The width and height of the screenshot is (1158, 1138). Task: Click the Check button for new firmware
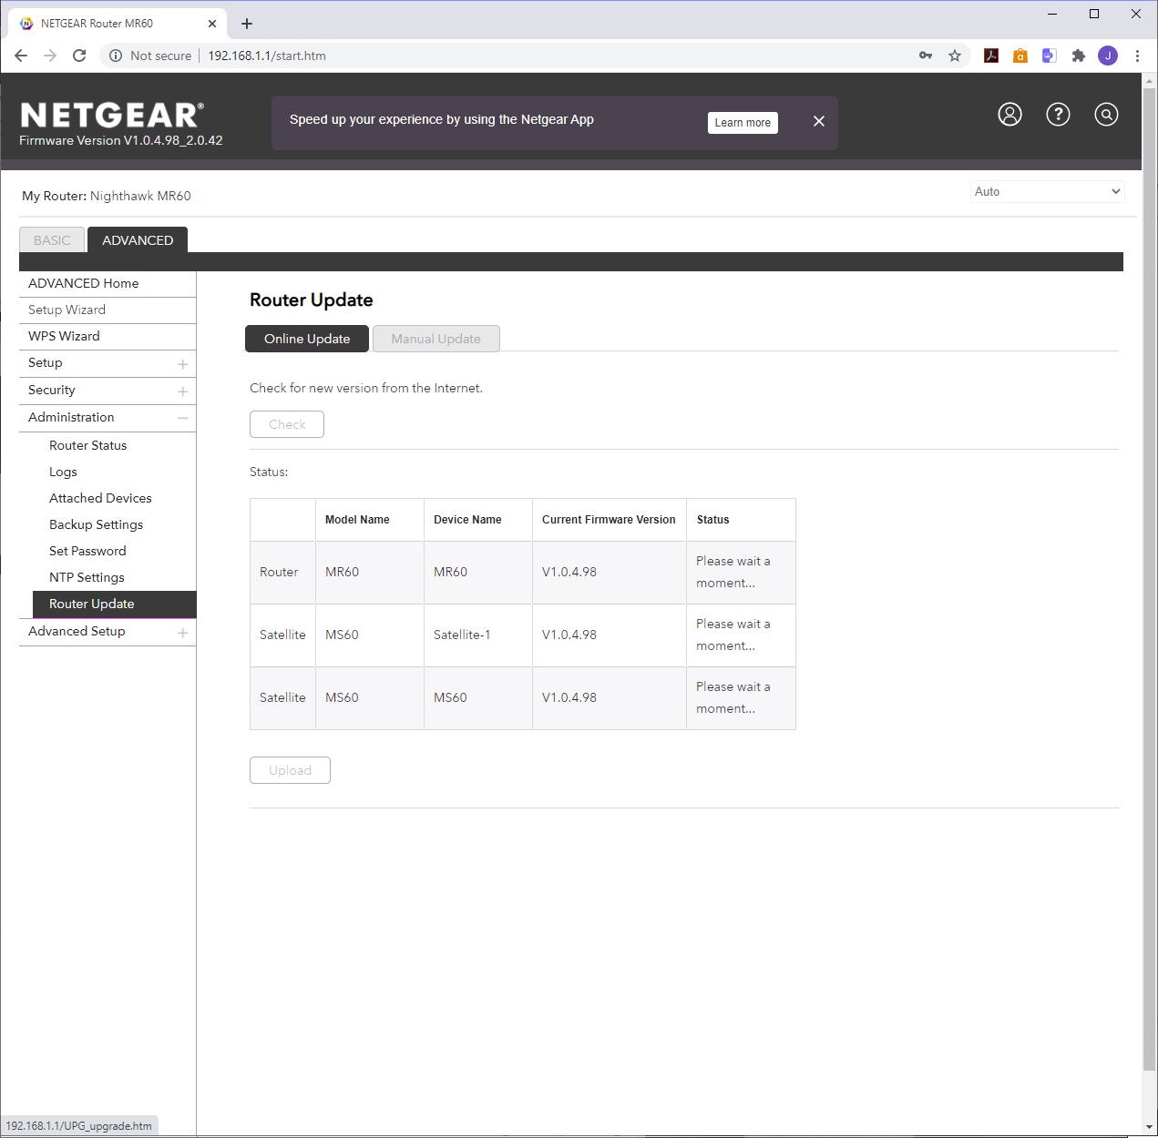287,424
